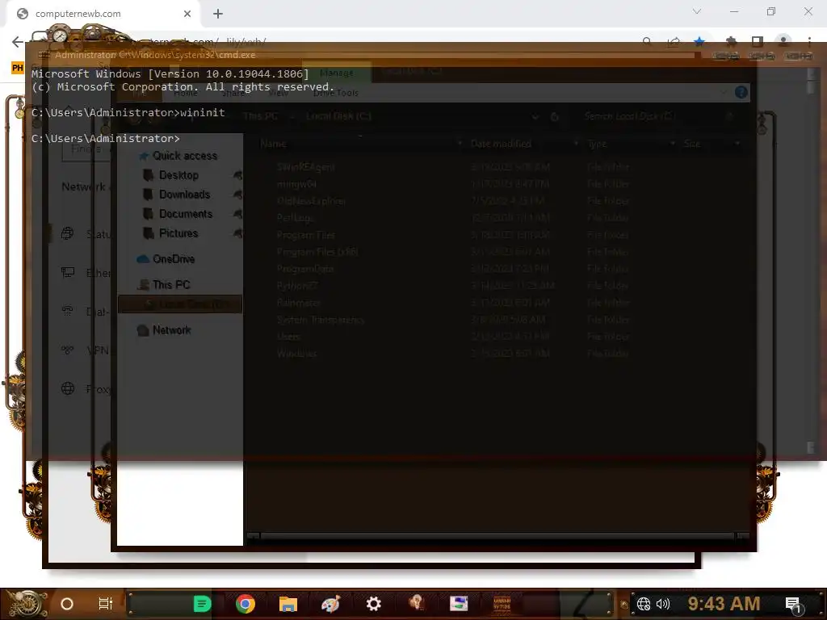Open Chrome three-dot menu
This screenshot has width=827, height=620.
pos(809,41)
